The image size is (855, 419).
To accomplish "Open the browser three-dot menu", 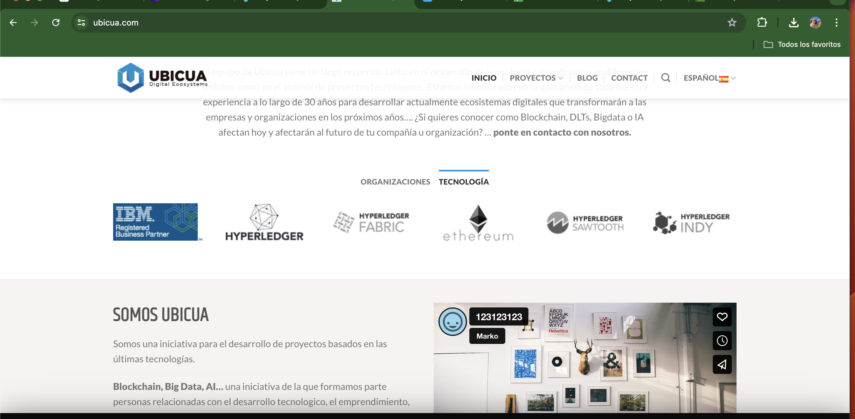I will pyautogui.click(x=836, y=23).
